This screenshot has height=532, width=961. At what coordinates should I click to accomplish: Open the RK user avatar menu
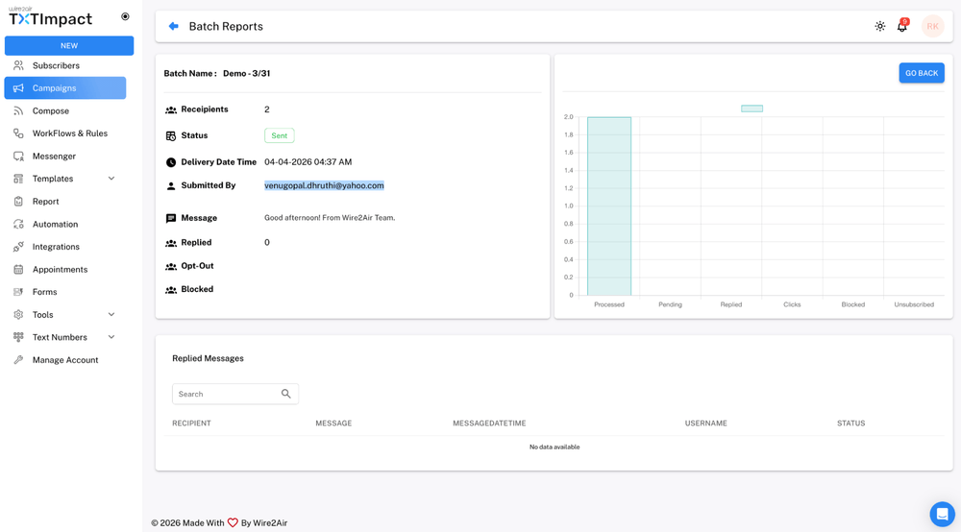pyautogui.click(x=932, y=27)
